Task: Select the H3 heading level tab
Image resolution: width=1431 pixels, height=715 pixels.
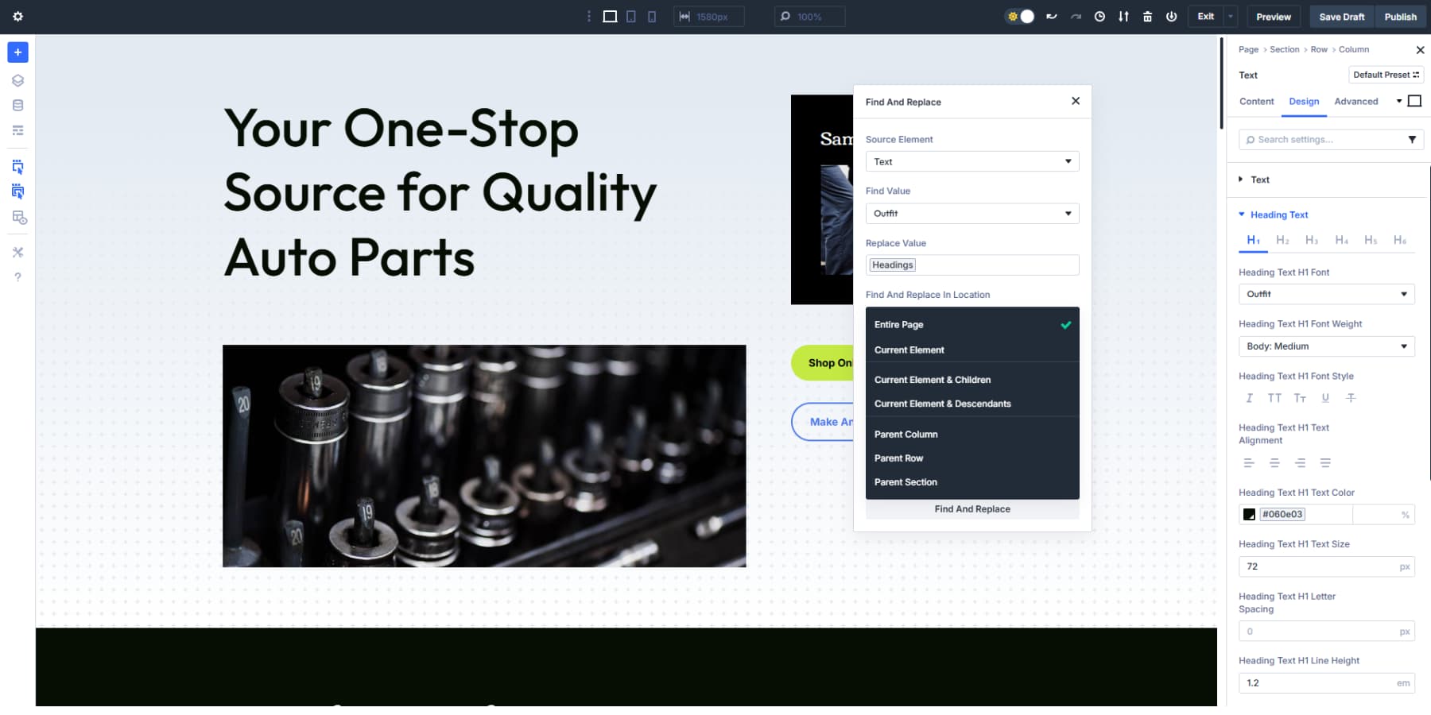Action: pyautogui.click(x=1312, y=239)
